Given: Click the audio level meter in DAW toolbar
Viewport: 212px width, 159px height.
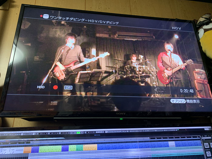Looking at the screenshot, I should (182, 130).
